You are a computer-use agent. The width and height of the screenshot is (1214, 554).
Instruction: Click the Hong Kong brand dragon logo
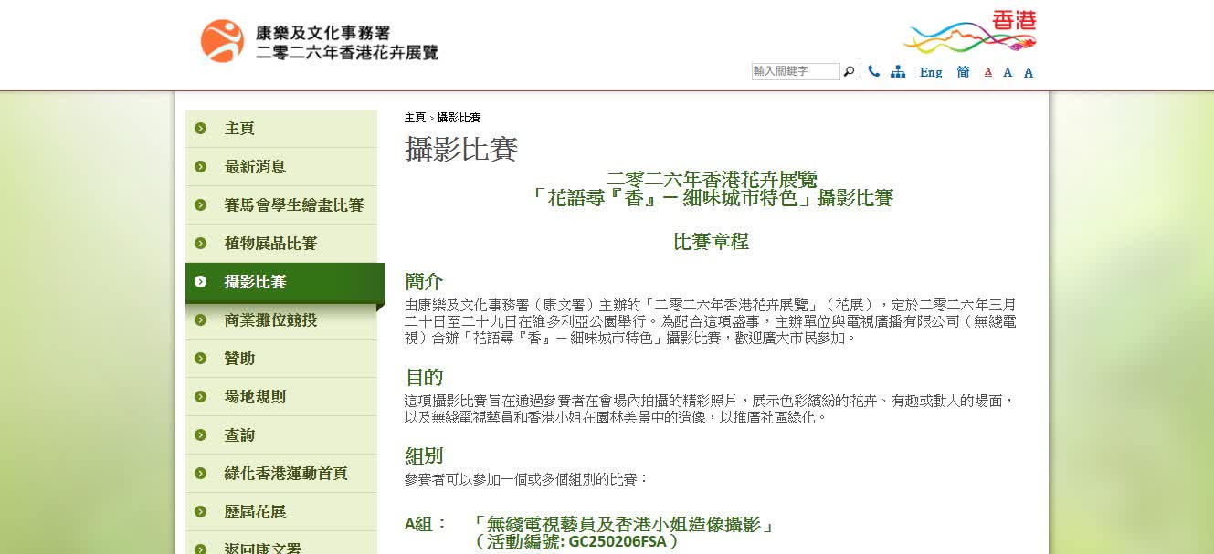(x=969, y=33)
